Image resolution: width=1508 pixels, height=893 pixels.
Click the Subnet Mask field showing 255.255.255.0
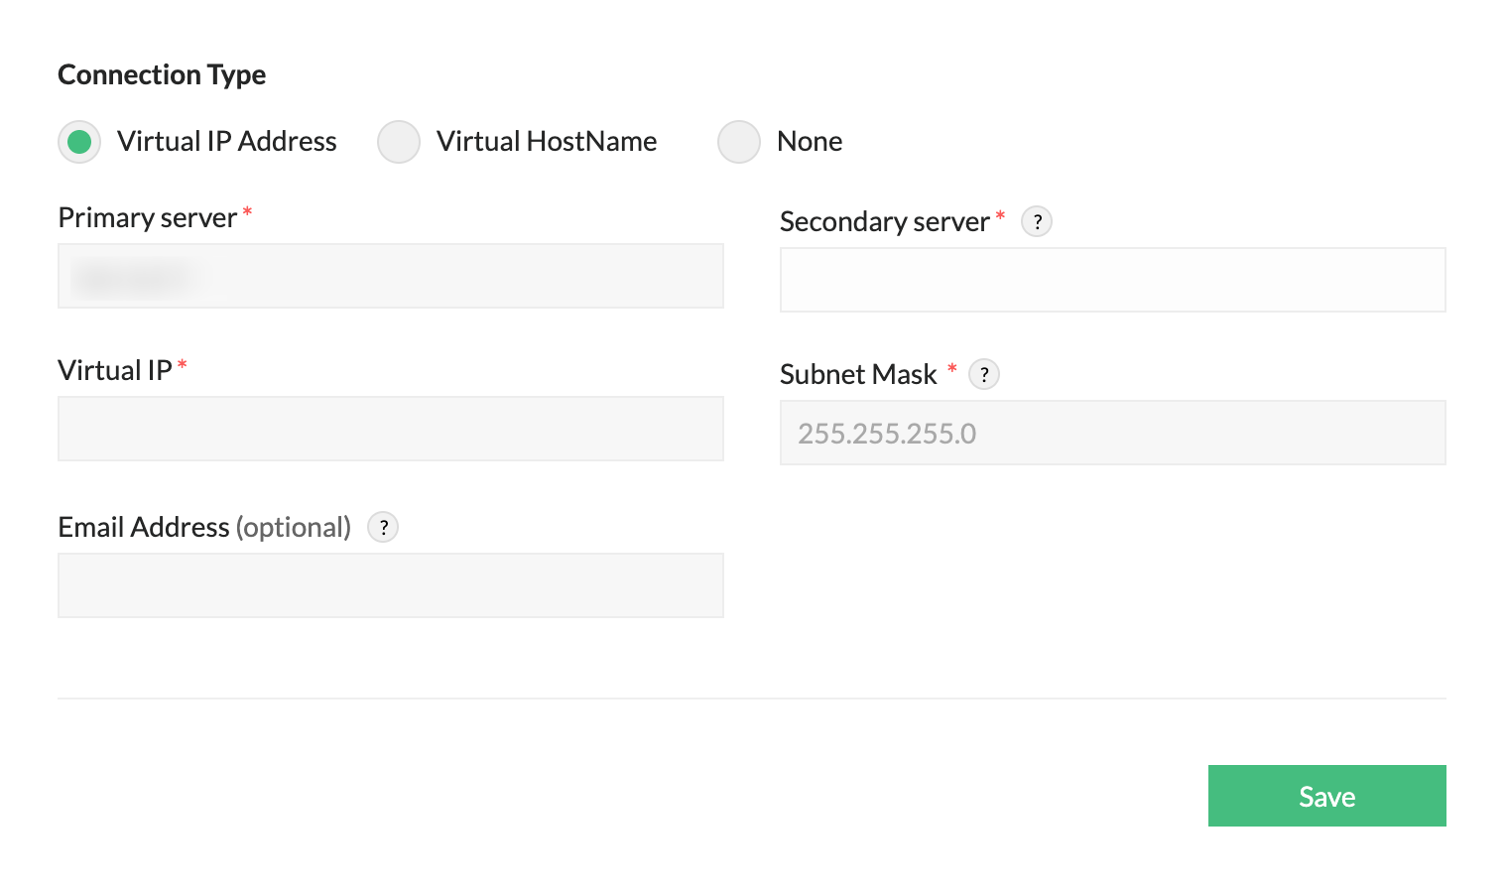[1113, 433]
